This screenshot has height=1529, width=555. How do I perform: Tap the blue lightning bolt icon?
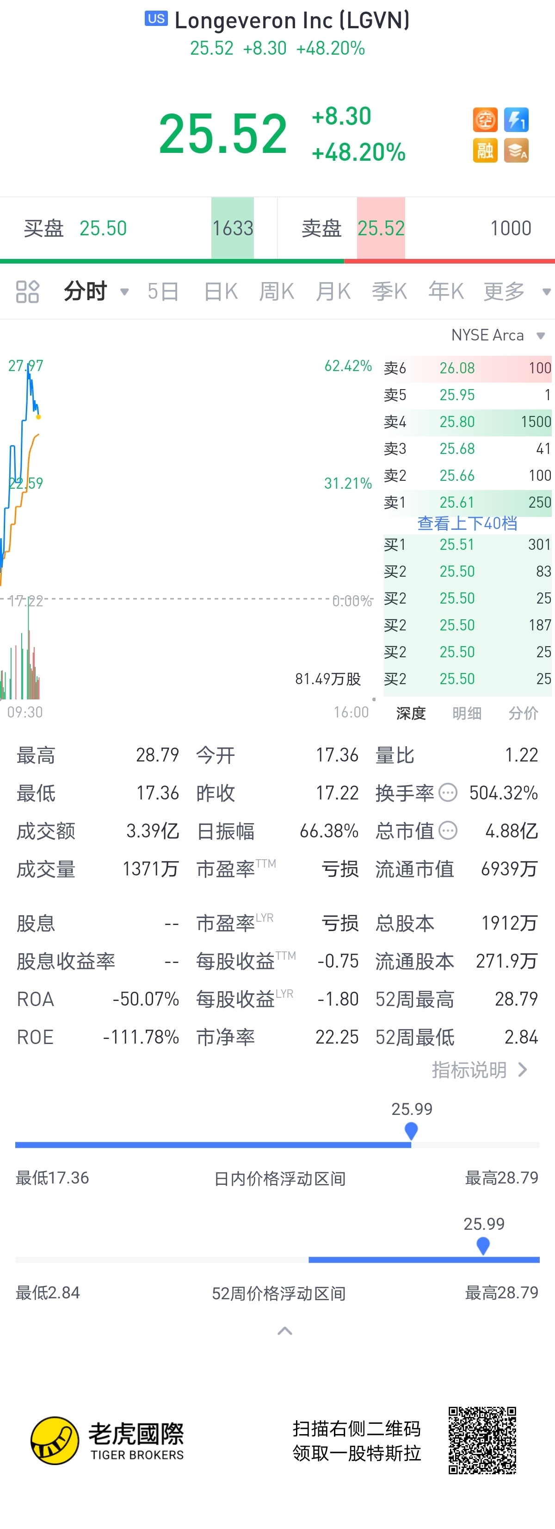[516, 120]
